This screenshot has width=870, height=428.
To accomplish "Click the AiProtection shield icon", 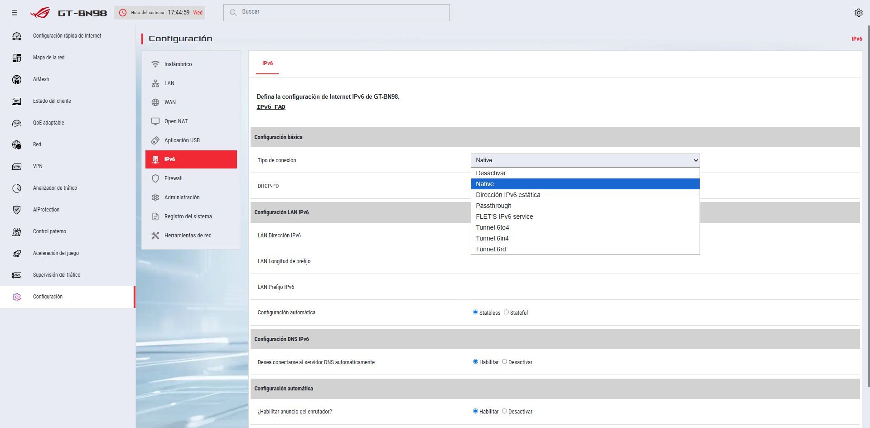I will coord(17,210).
